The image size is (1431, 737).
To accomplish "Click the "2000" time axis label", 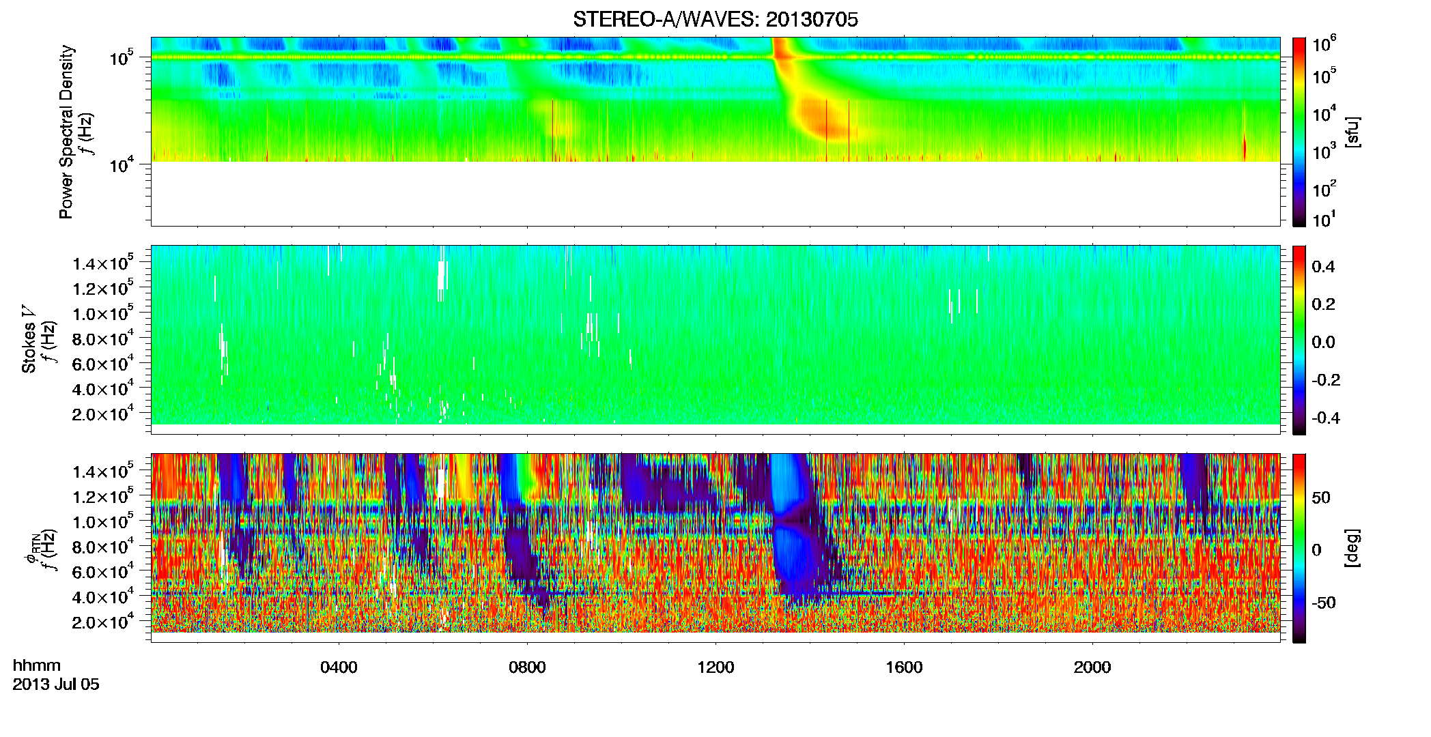I will 1092,667.
